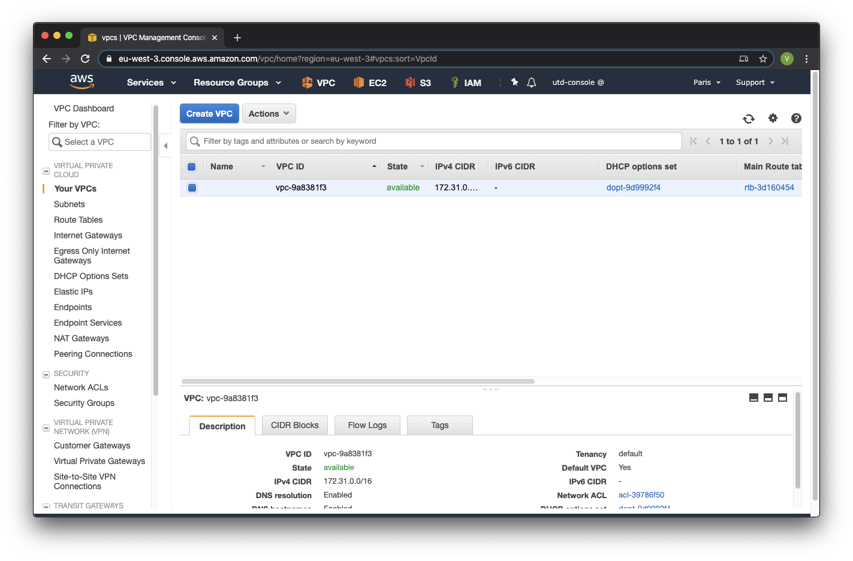This screenshot has width=853, height=561.
Task: Click the Create VPC button
Action: 209,114
